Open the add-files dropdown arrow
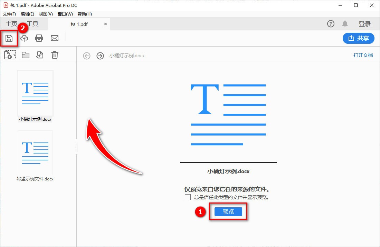Image resolution: width=380 pixels, height=247 pixels. click(x=14, y=55)
